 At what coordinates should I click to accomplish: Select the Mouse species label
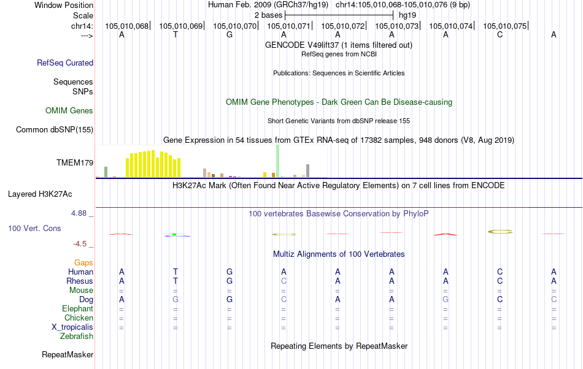pos(81,291)
